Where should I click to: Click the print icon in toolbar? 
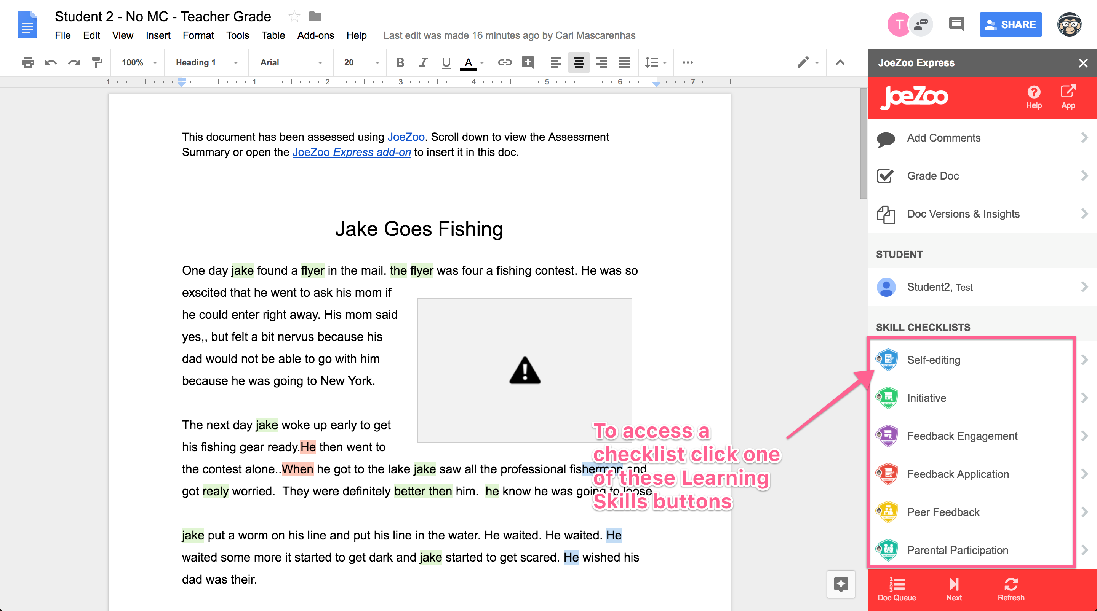pyautogui.click(x=28, y=62)
